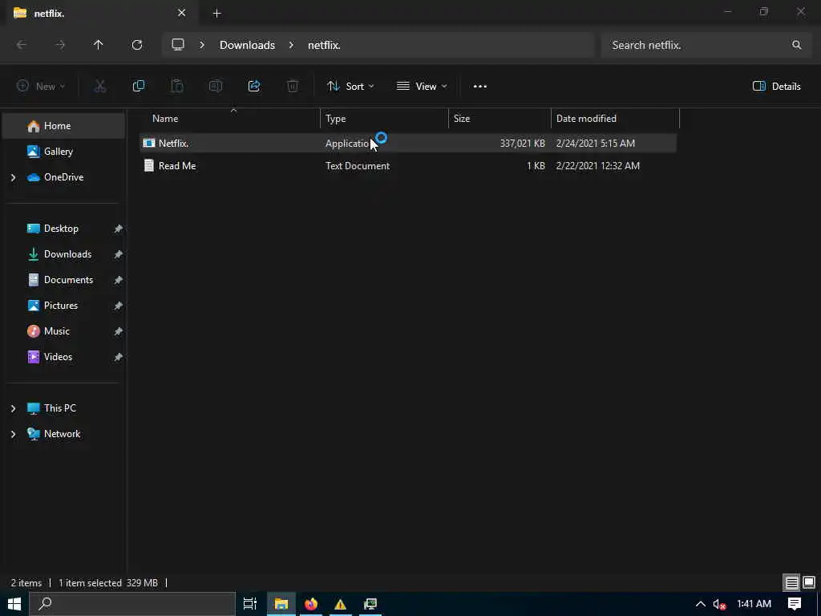
Task: Close the netflix. tab
Action: (x=182, y=13)
